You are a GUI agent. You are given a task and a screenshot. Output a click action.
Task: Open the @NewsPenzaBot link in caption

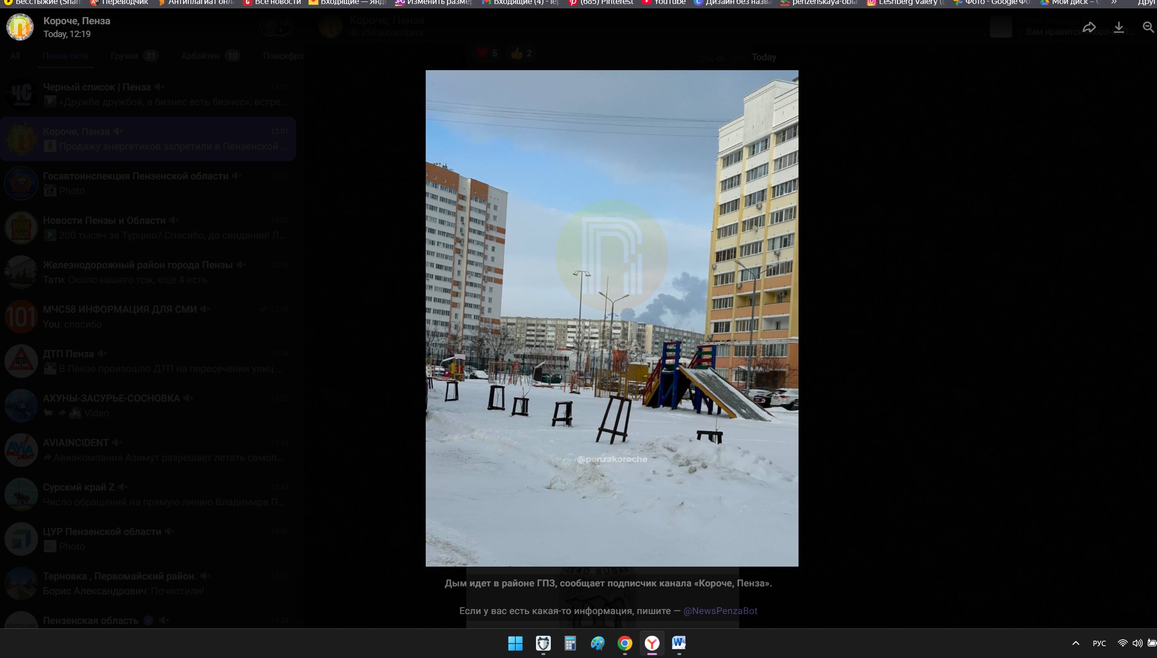tap(720, 611)
